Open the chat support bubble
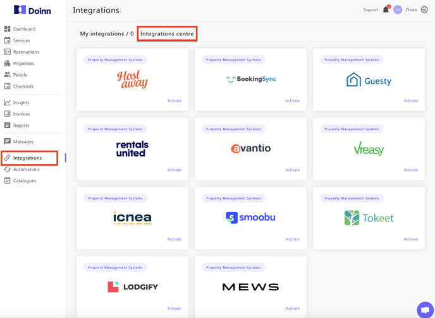The height and width of the screenshot is (318, 435). pyautogui.click(x=426, y=310)
